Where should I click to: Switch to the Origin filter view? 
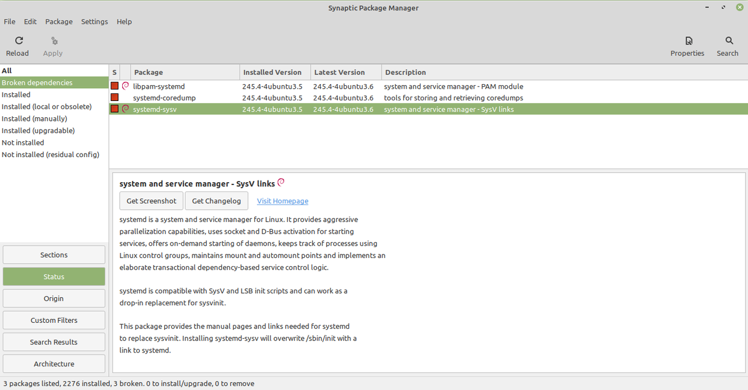click(54, 298)
